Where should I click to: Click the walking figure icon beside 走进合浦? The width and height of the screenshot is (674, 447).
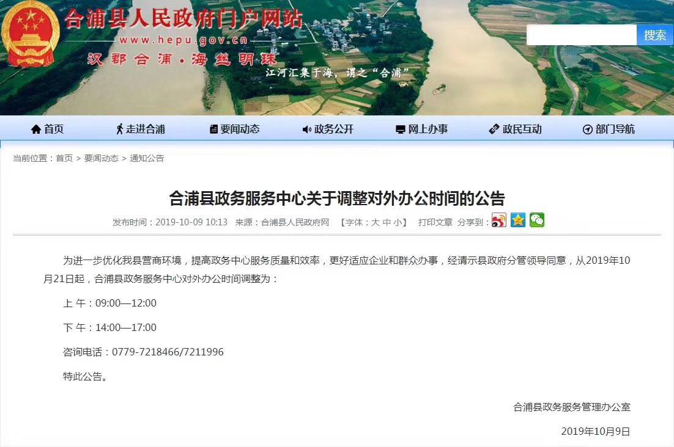120,129
